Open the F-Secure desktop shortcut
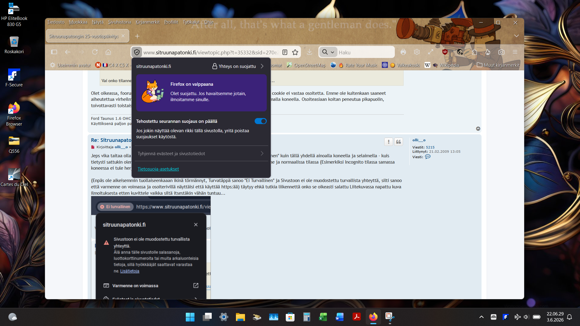 pyautogui.click(x=14, y=78)
